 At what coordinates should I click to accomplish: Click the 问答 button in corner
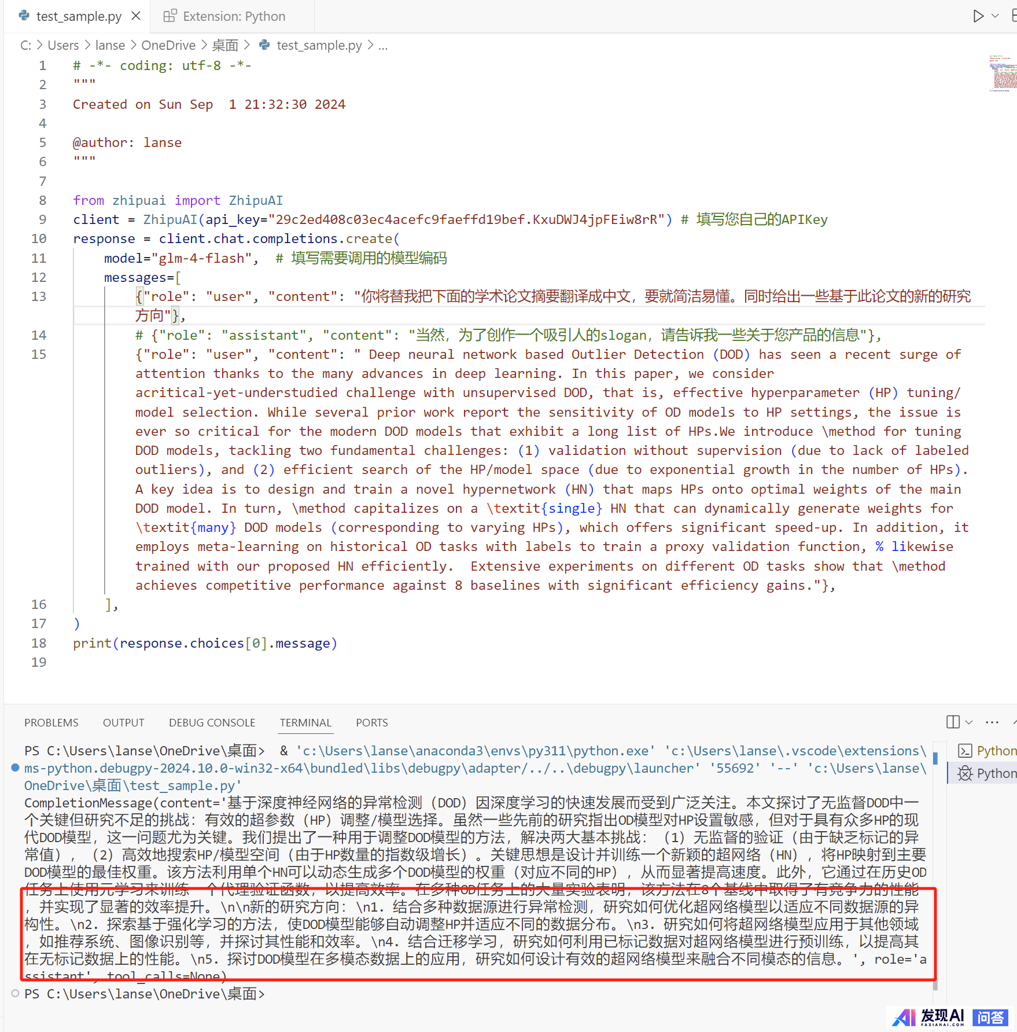pyautogui.click(x=990, y=1017)
